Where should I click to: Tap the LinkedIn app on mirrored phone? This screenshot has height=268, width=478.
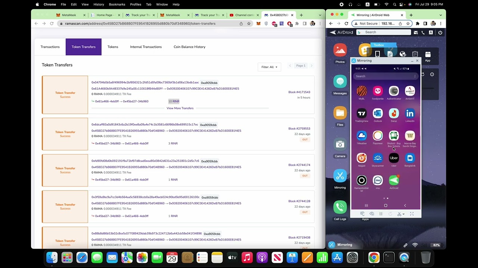(410, 114)
